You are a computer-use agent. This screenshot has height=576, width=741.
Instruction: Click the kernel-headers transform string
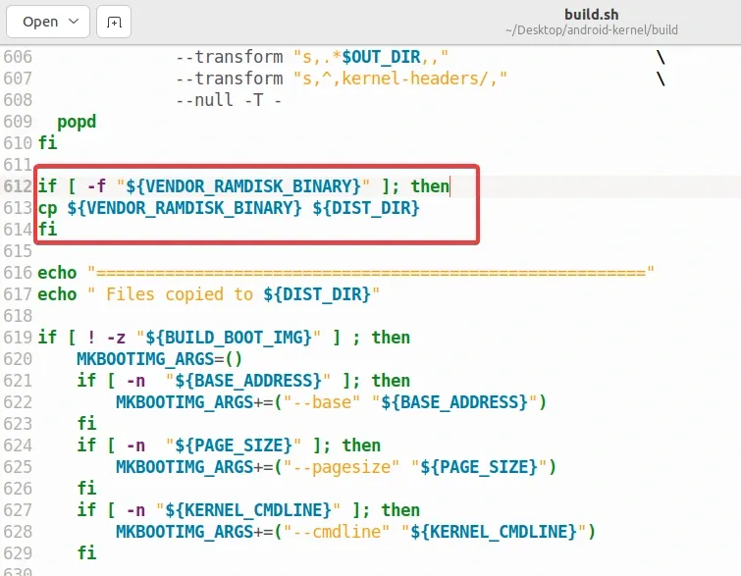click(x=400, y=79)
